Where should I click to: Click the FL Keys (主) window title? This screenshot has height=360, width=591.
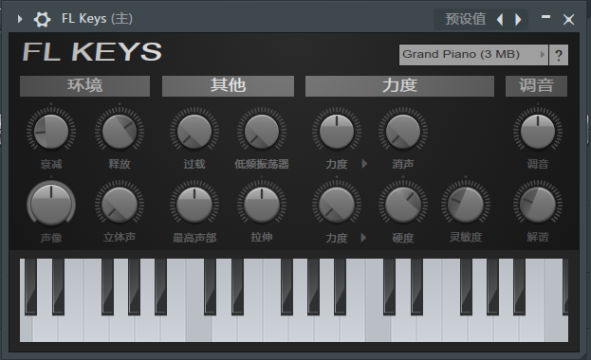(x=97, y=18)
